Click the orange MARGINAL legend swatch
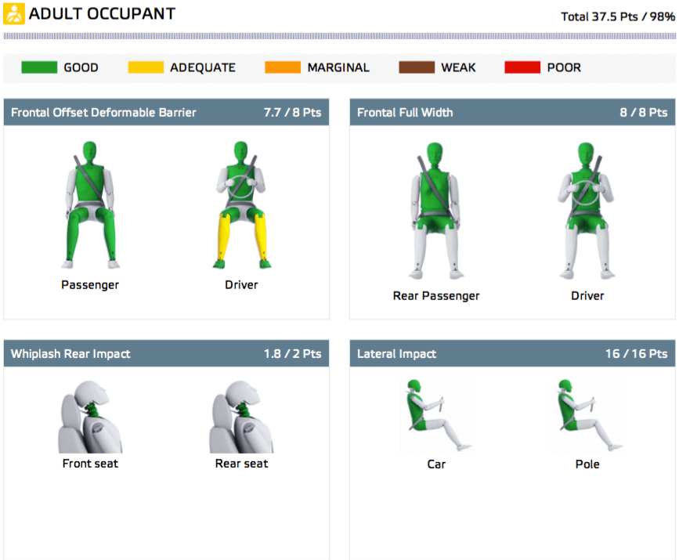The width and height of the screenshot is (679, 560). (x=283, y=68)
